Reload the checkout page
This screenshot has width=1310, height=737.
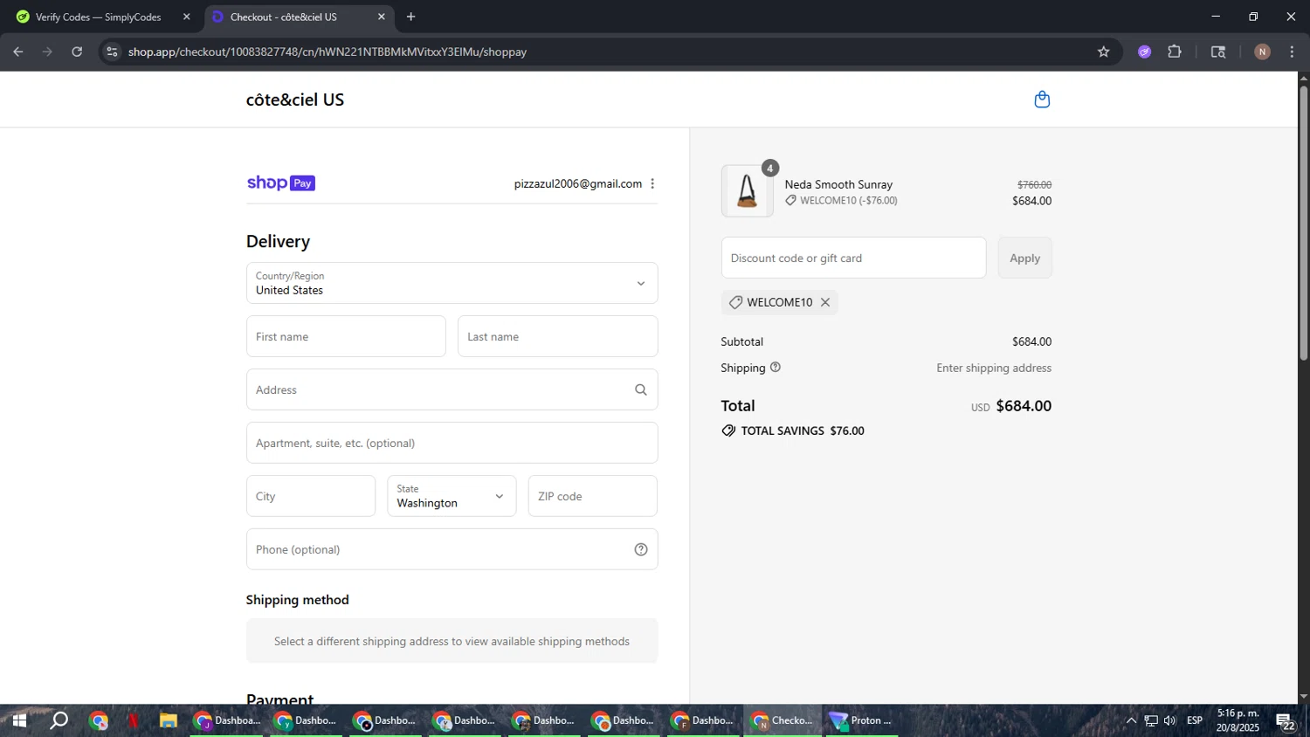(77, 52)
